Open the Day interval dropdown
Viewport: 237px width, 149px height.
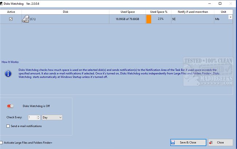pyautogui.click(x=52, y=118)
